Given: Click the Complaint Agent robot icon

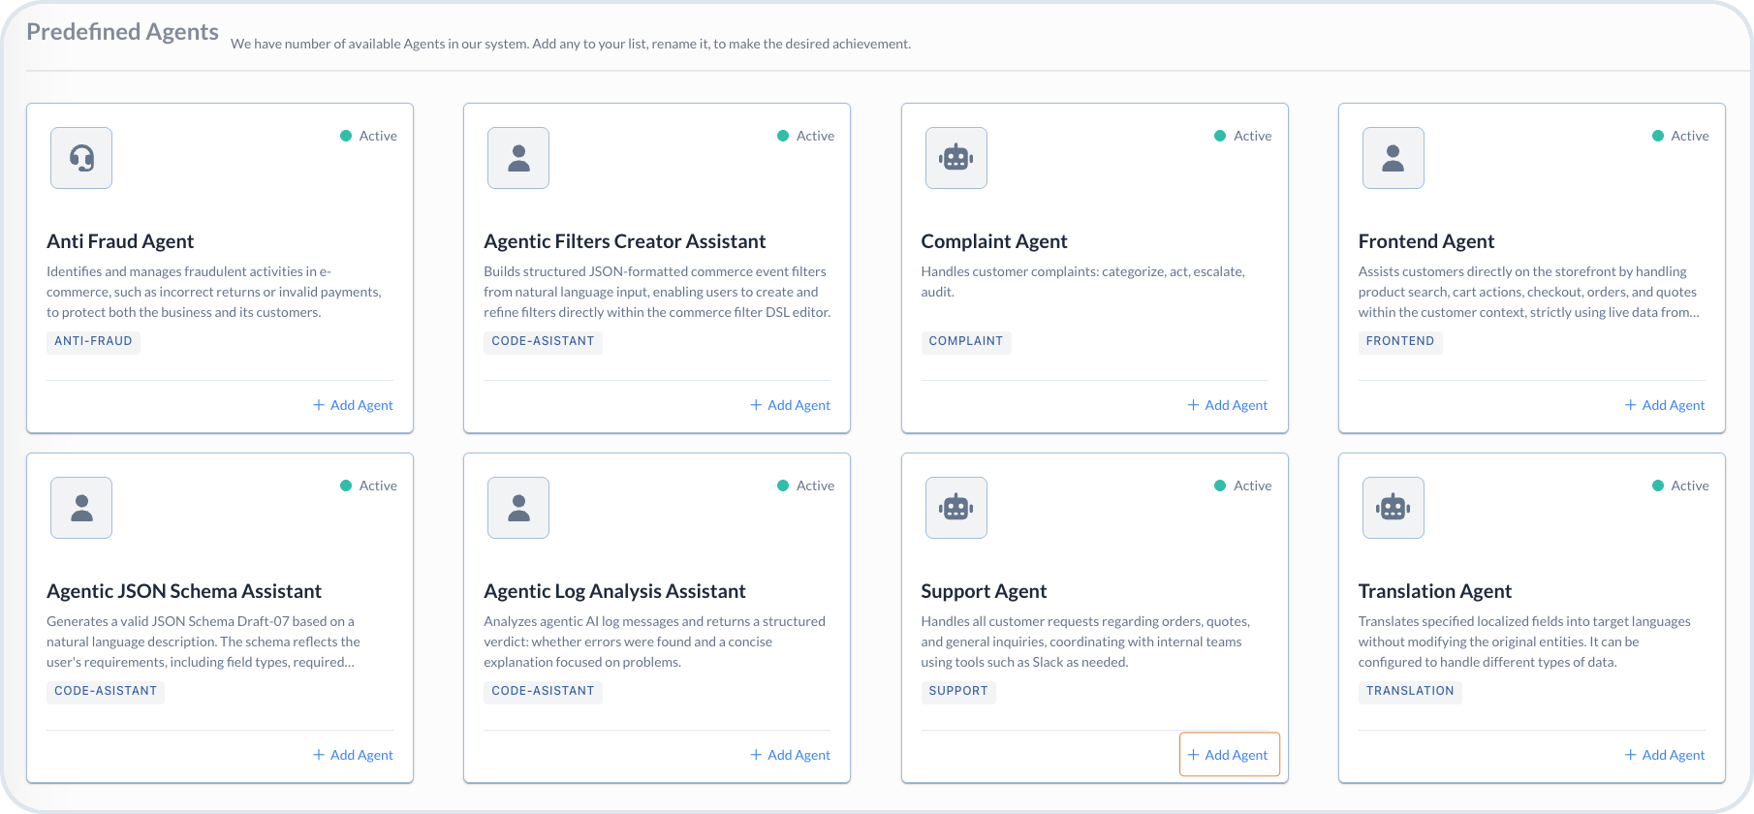Looking at the screenshot, I should coord(956,158).
